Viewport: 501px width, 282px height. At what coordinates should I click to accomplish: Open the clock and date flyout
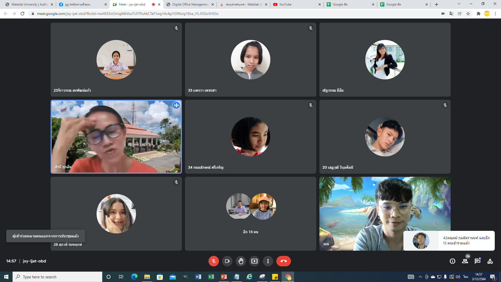tap(479, 277)
